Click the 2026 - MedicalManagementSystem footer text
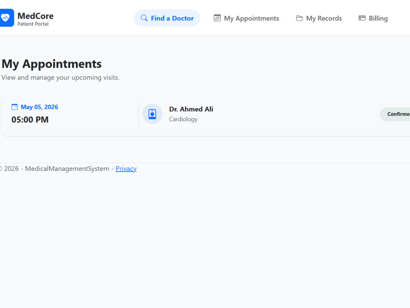Screen dimensions: 410x308 point(57,168)
